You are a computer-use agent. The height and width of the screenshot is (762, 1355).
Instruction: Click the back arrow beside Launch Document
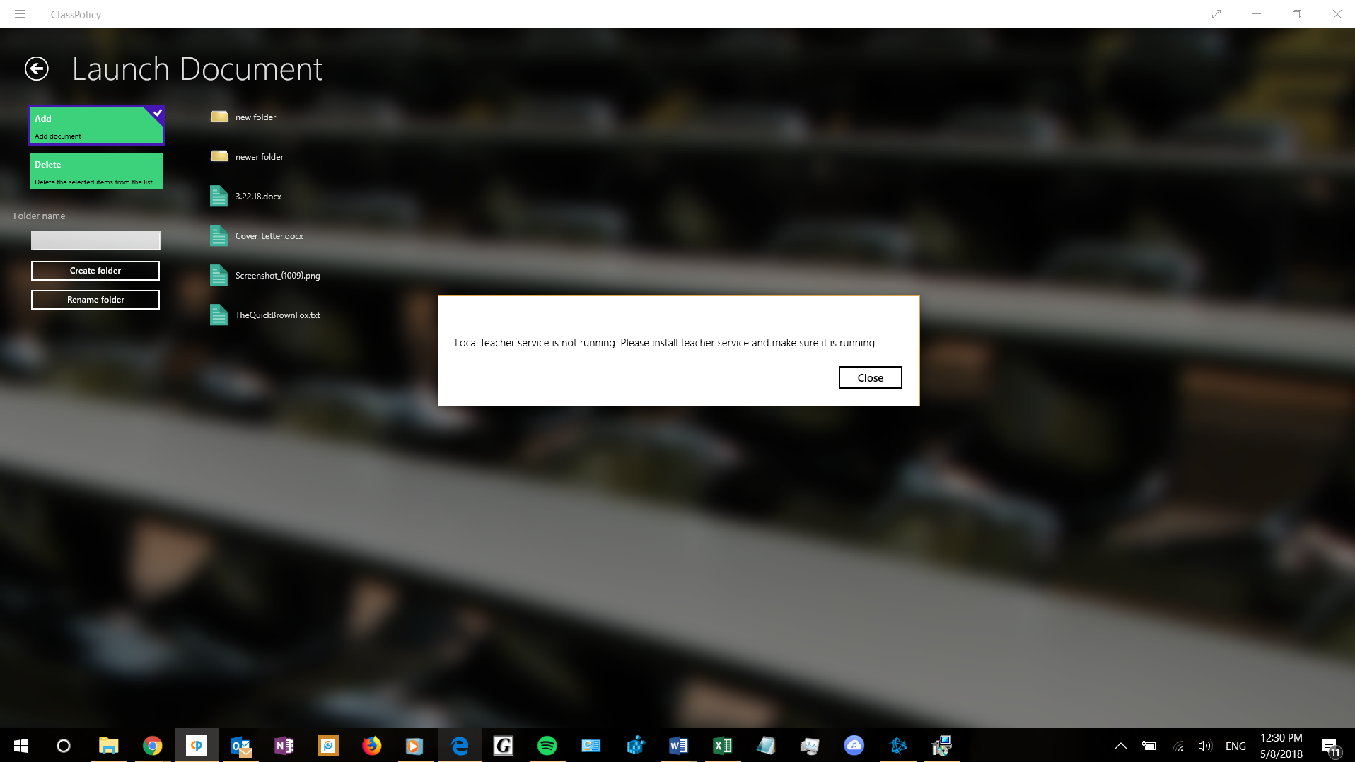coord(36,69)
